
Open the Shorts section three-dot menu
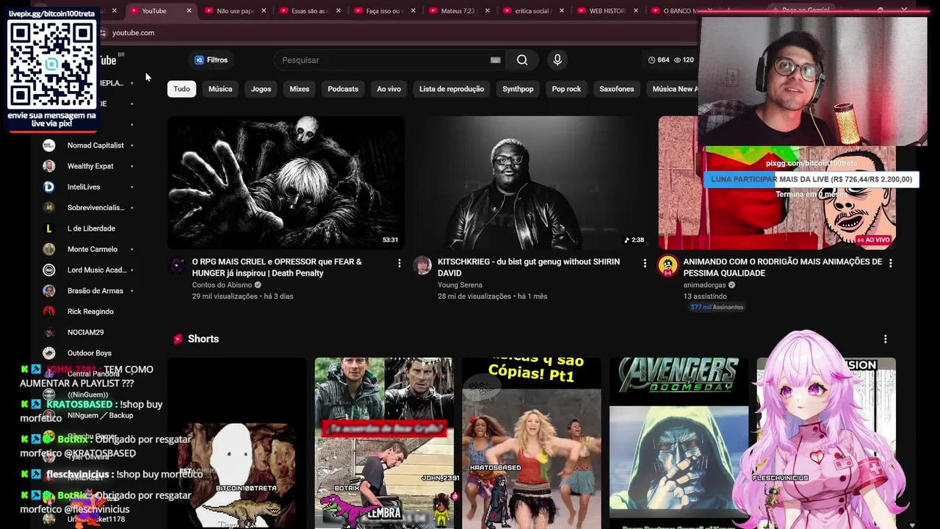pyautogui.click(x=886, y=339)
